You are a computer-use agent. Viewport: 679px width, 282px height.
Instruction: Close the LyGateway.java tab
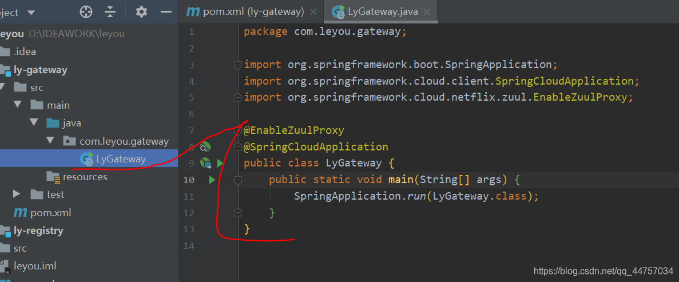point(427,12)
